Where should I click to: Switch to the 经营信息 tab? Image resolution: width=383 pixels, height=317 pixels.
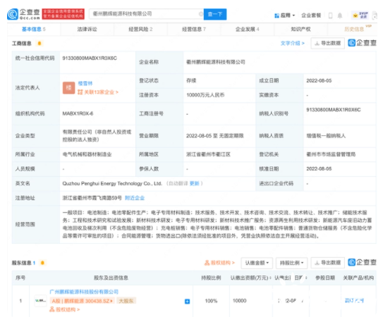click(194, 30)
